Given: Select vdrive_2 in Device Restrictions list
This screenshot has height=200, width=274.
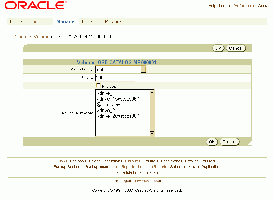Looking at the screenshot, I should 106,110.
